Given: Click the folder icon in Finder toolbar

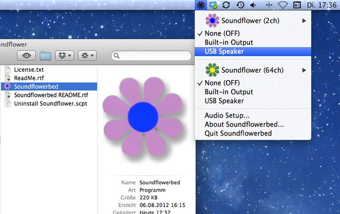Looking at the screenshot, I should point(46,55).
